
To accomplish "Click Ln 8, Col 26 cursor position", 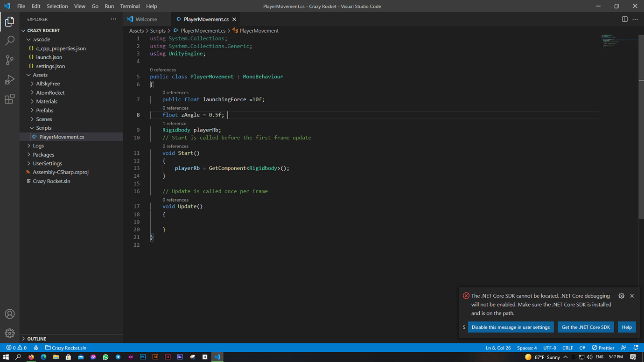I will [498, 348].
